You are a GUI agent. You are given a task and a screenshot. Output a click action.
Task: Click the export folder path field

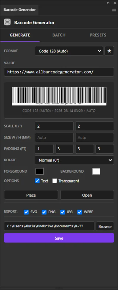[49, 226]
